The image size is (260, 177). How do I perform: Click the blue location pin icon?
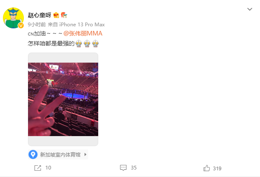[33, 154]
